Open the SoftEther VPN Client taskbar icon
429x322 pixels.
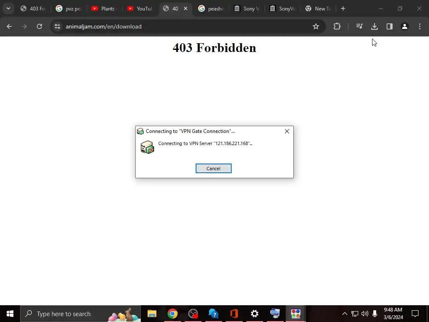275,314
